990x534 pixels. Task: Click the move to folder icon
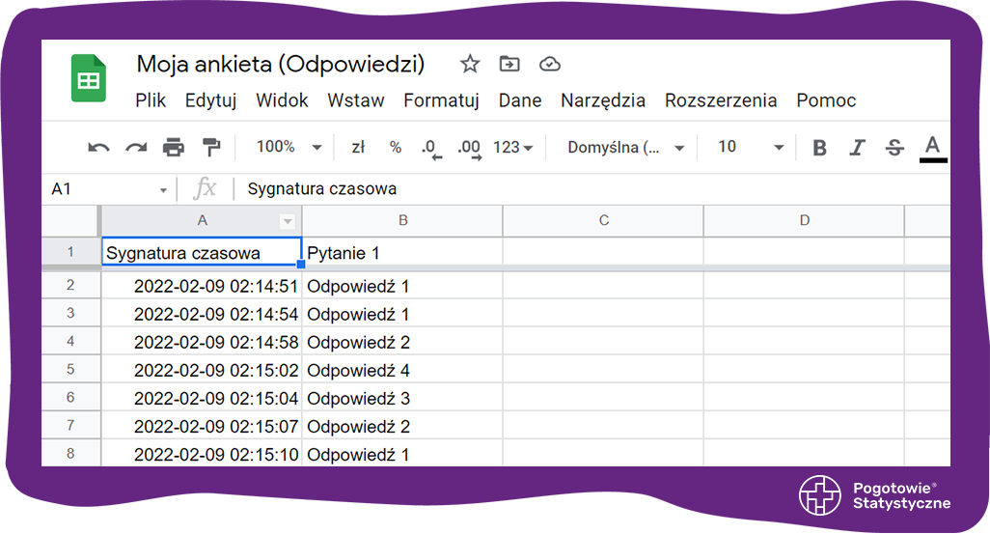[x=509, y=65]
